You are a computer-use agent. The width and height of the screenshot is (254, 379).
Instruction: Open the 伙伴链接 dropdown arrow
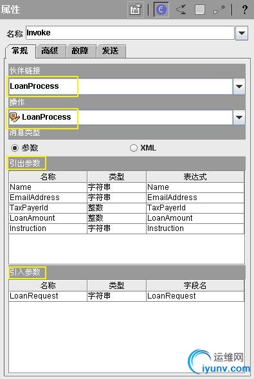239,86
